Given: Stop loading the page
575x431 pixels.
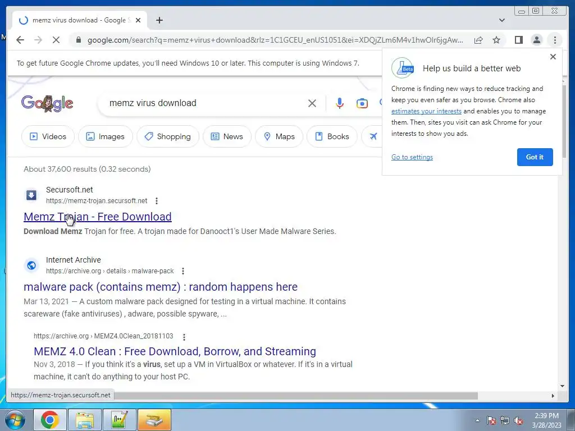Looking at the screenshot, I should coord(56,40).
